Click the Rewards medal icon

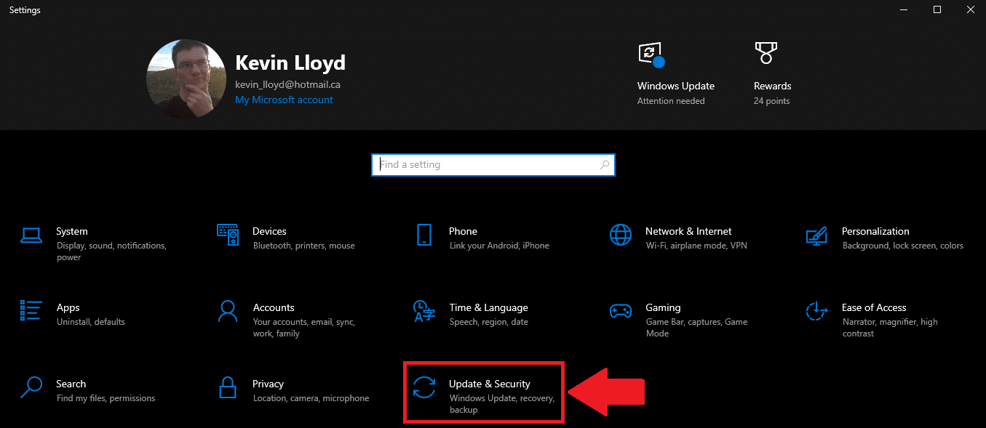pyautogui.click(x=766, y=54)
